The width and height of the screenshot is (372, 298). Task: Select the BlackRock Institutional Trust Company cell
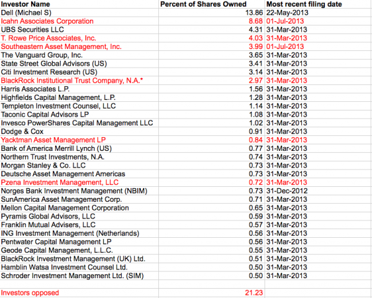(79, 81)
